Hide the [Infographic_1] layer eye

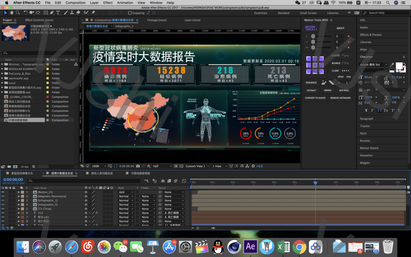point(3,200)
